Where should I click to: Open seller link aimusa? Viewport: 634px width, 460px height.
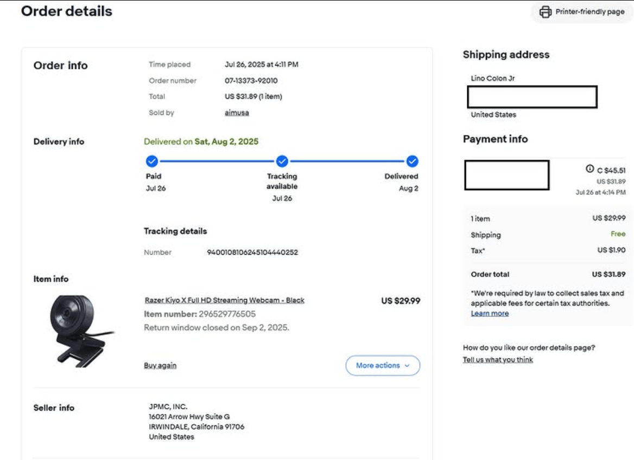tap(237, 113)
